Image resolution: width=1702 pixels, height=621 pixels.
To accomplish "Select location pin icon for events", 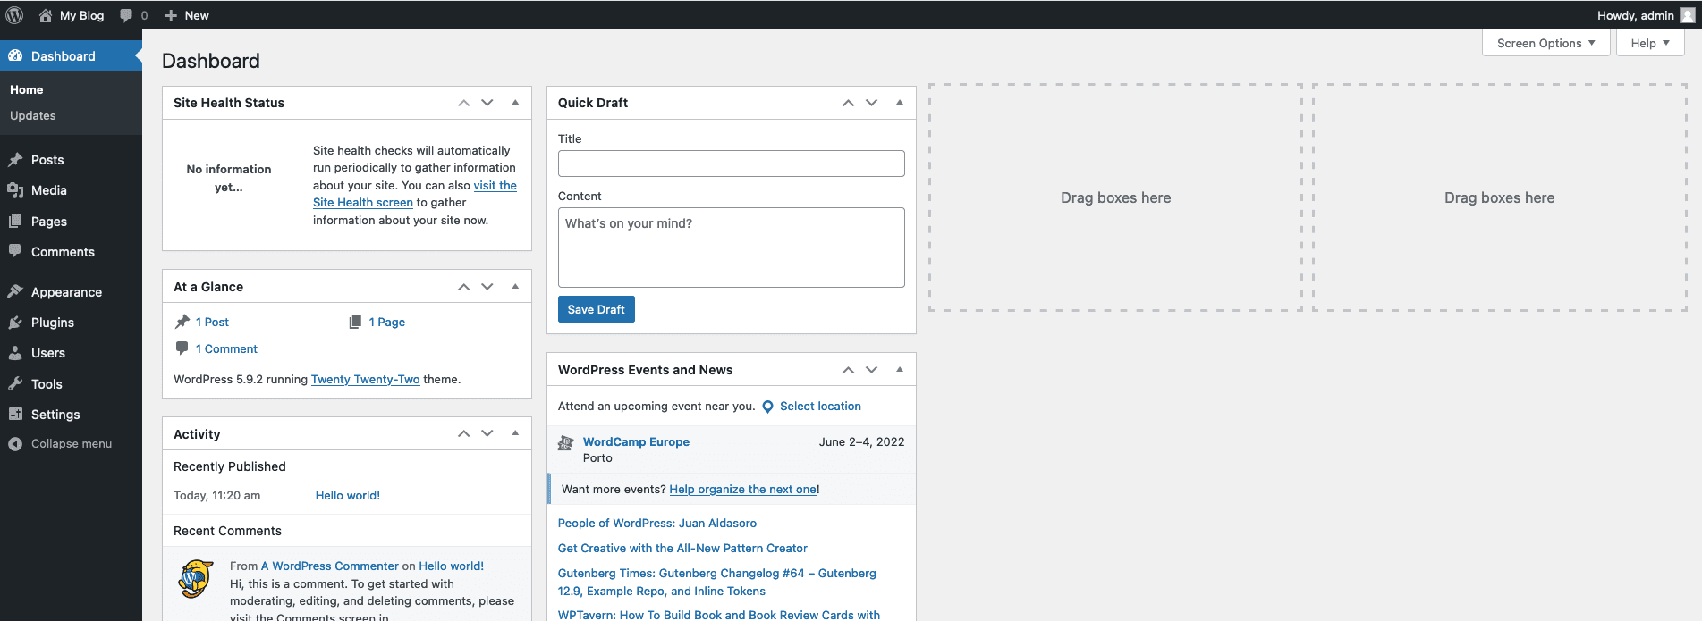I will pos(767,407).
